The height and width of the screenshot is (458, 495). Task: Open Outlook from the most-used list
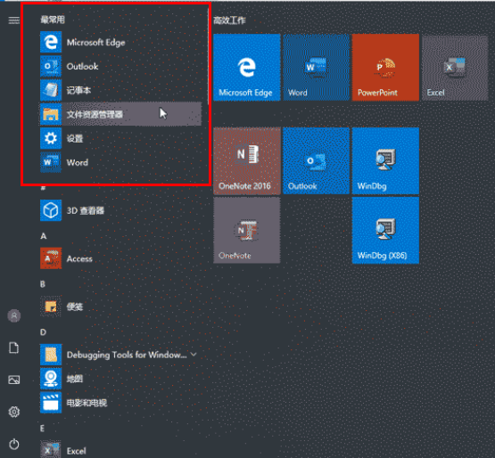tap(120, 66)
